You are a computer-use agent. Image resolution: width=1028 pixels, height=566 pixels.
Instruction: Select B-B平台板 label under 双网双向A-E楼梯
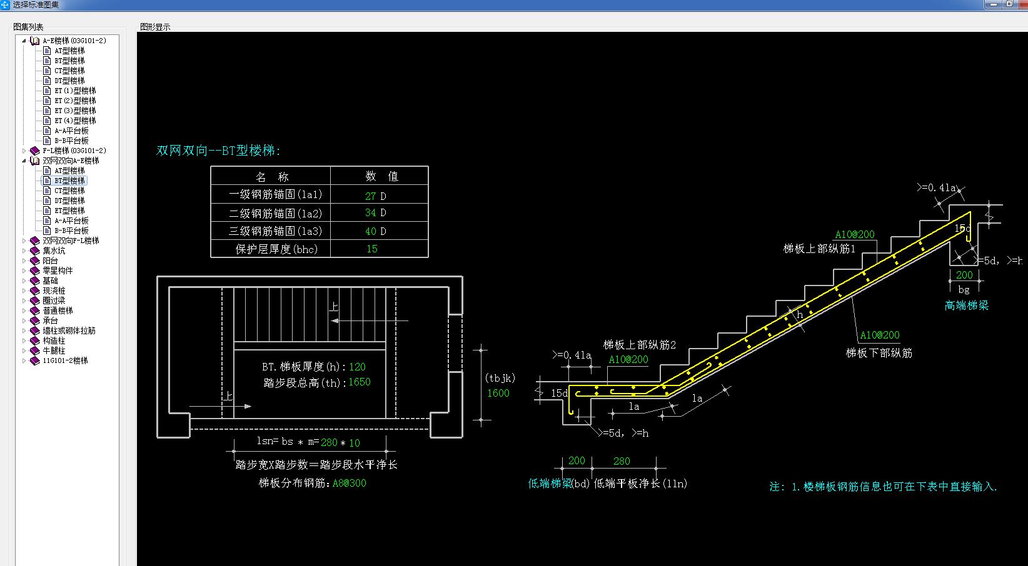pos(71,231)
